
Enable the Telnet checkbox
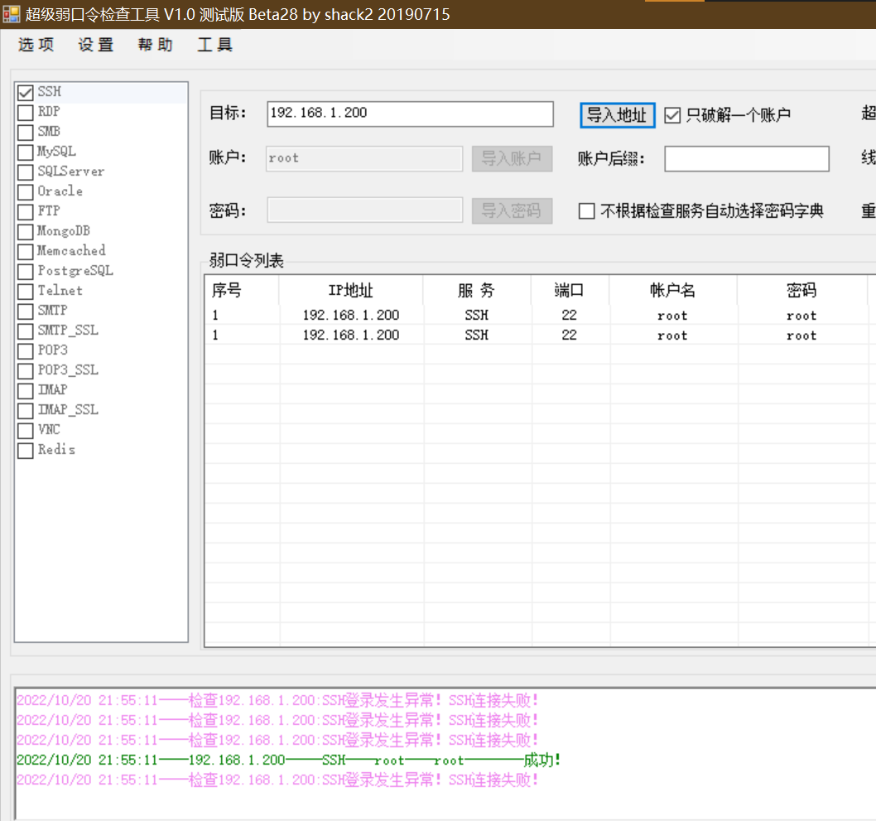point(26,291)
